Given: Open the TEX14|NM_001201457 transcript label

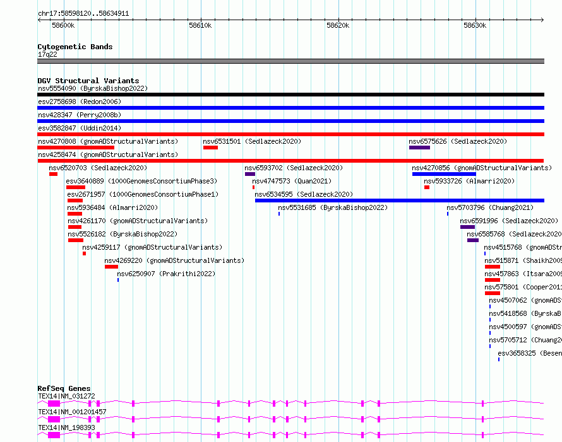Looking at the screenshot, I should click(72, 412).
